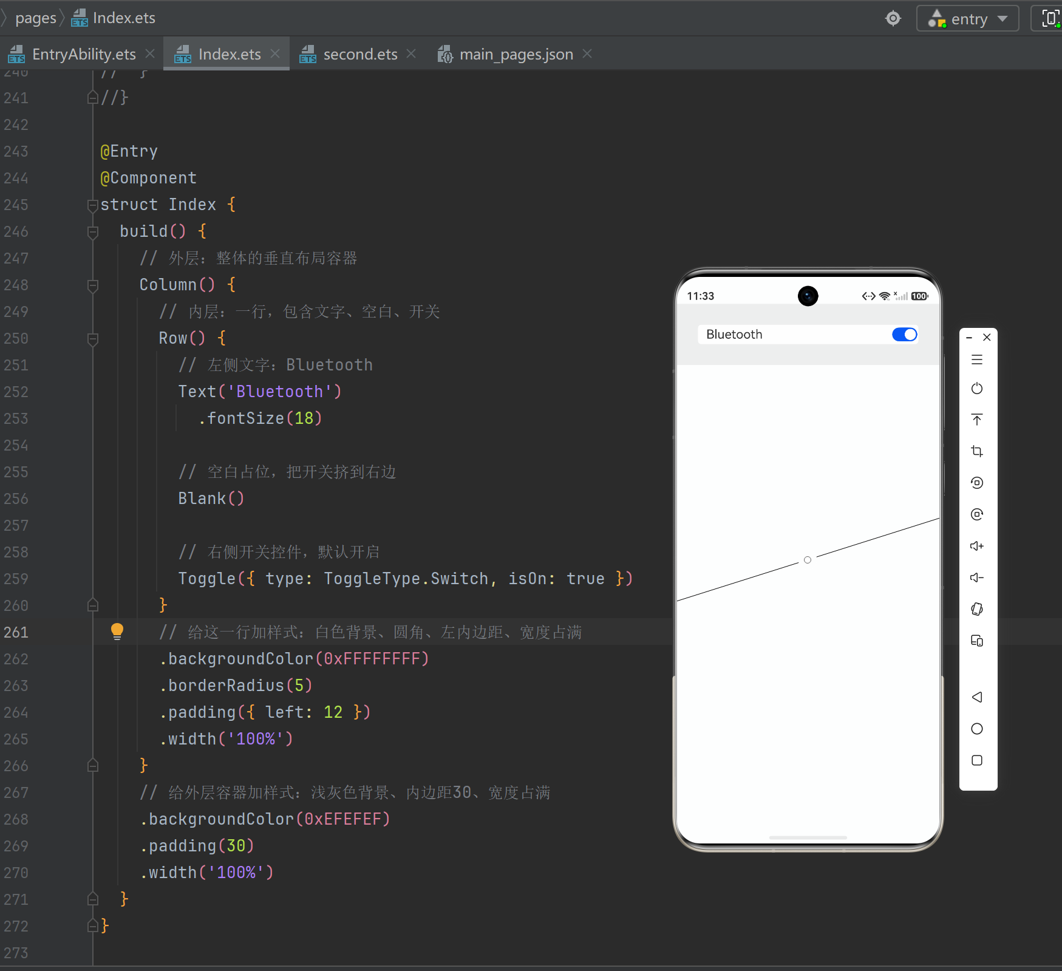The width and height of the screenshot is (1062, 971).
Task: Click the 0xFFFFFFFF color value on line 262
Action: [x=372, y=659]
